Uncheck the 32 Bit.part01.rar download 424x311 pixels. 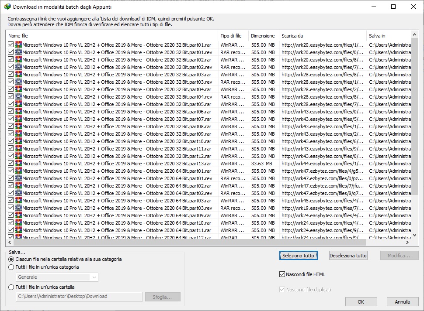pos(11,44)
